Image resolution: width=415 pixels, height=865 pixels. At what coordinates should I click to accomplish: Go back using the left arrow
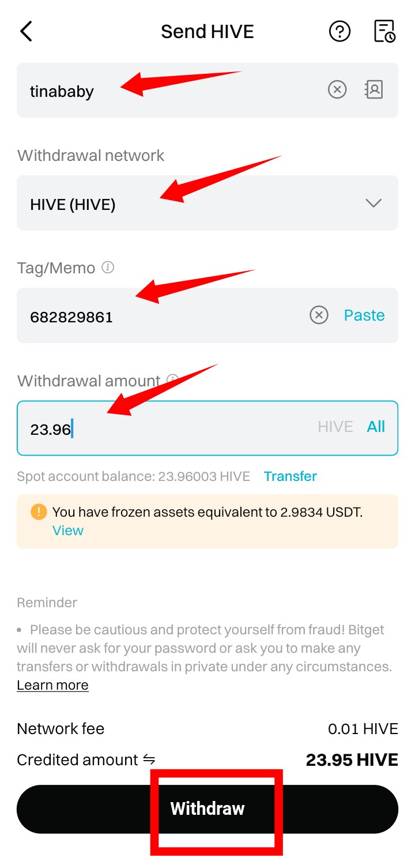point(27,31)
